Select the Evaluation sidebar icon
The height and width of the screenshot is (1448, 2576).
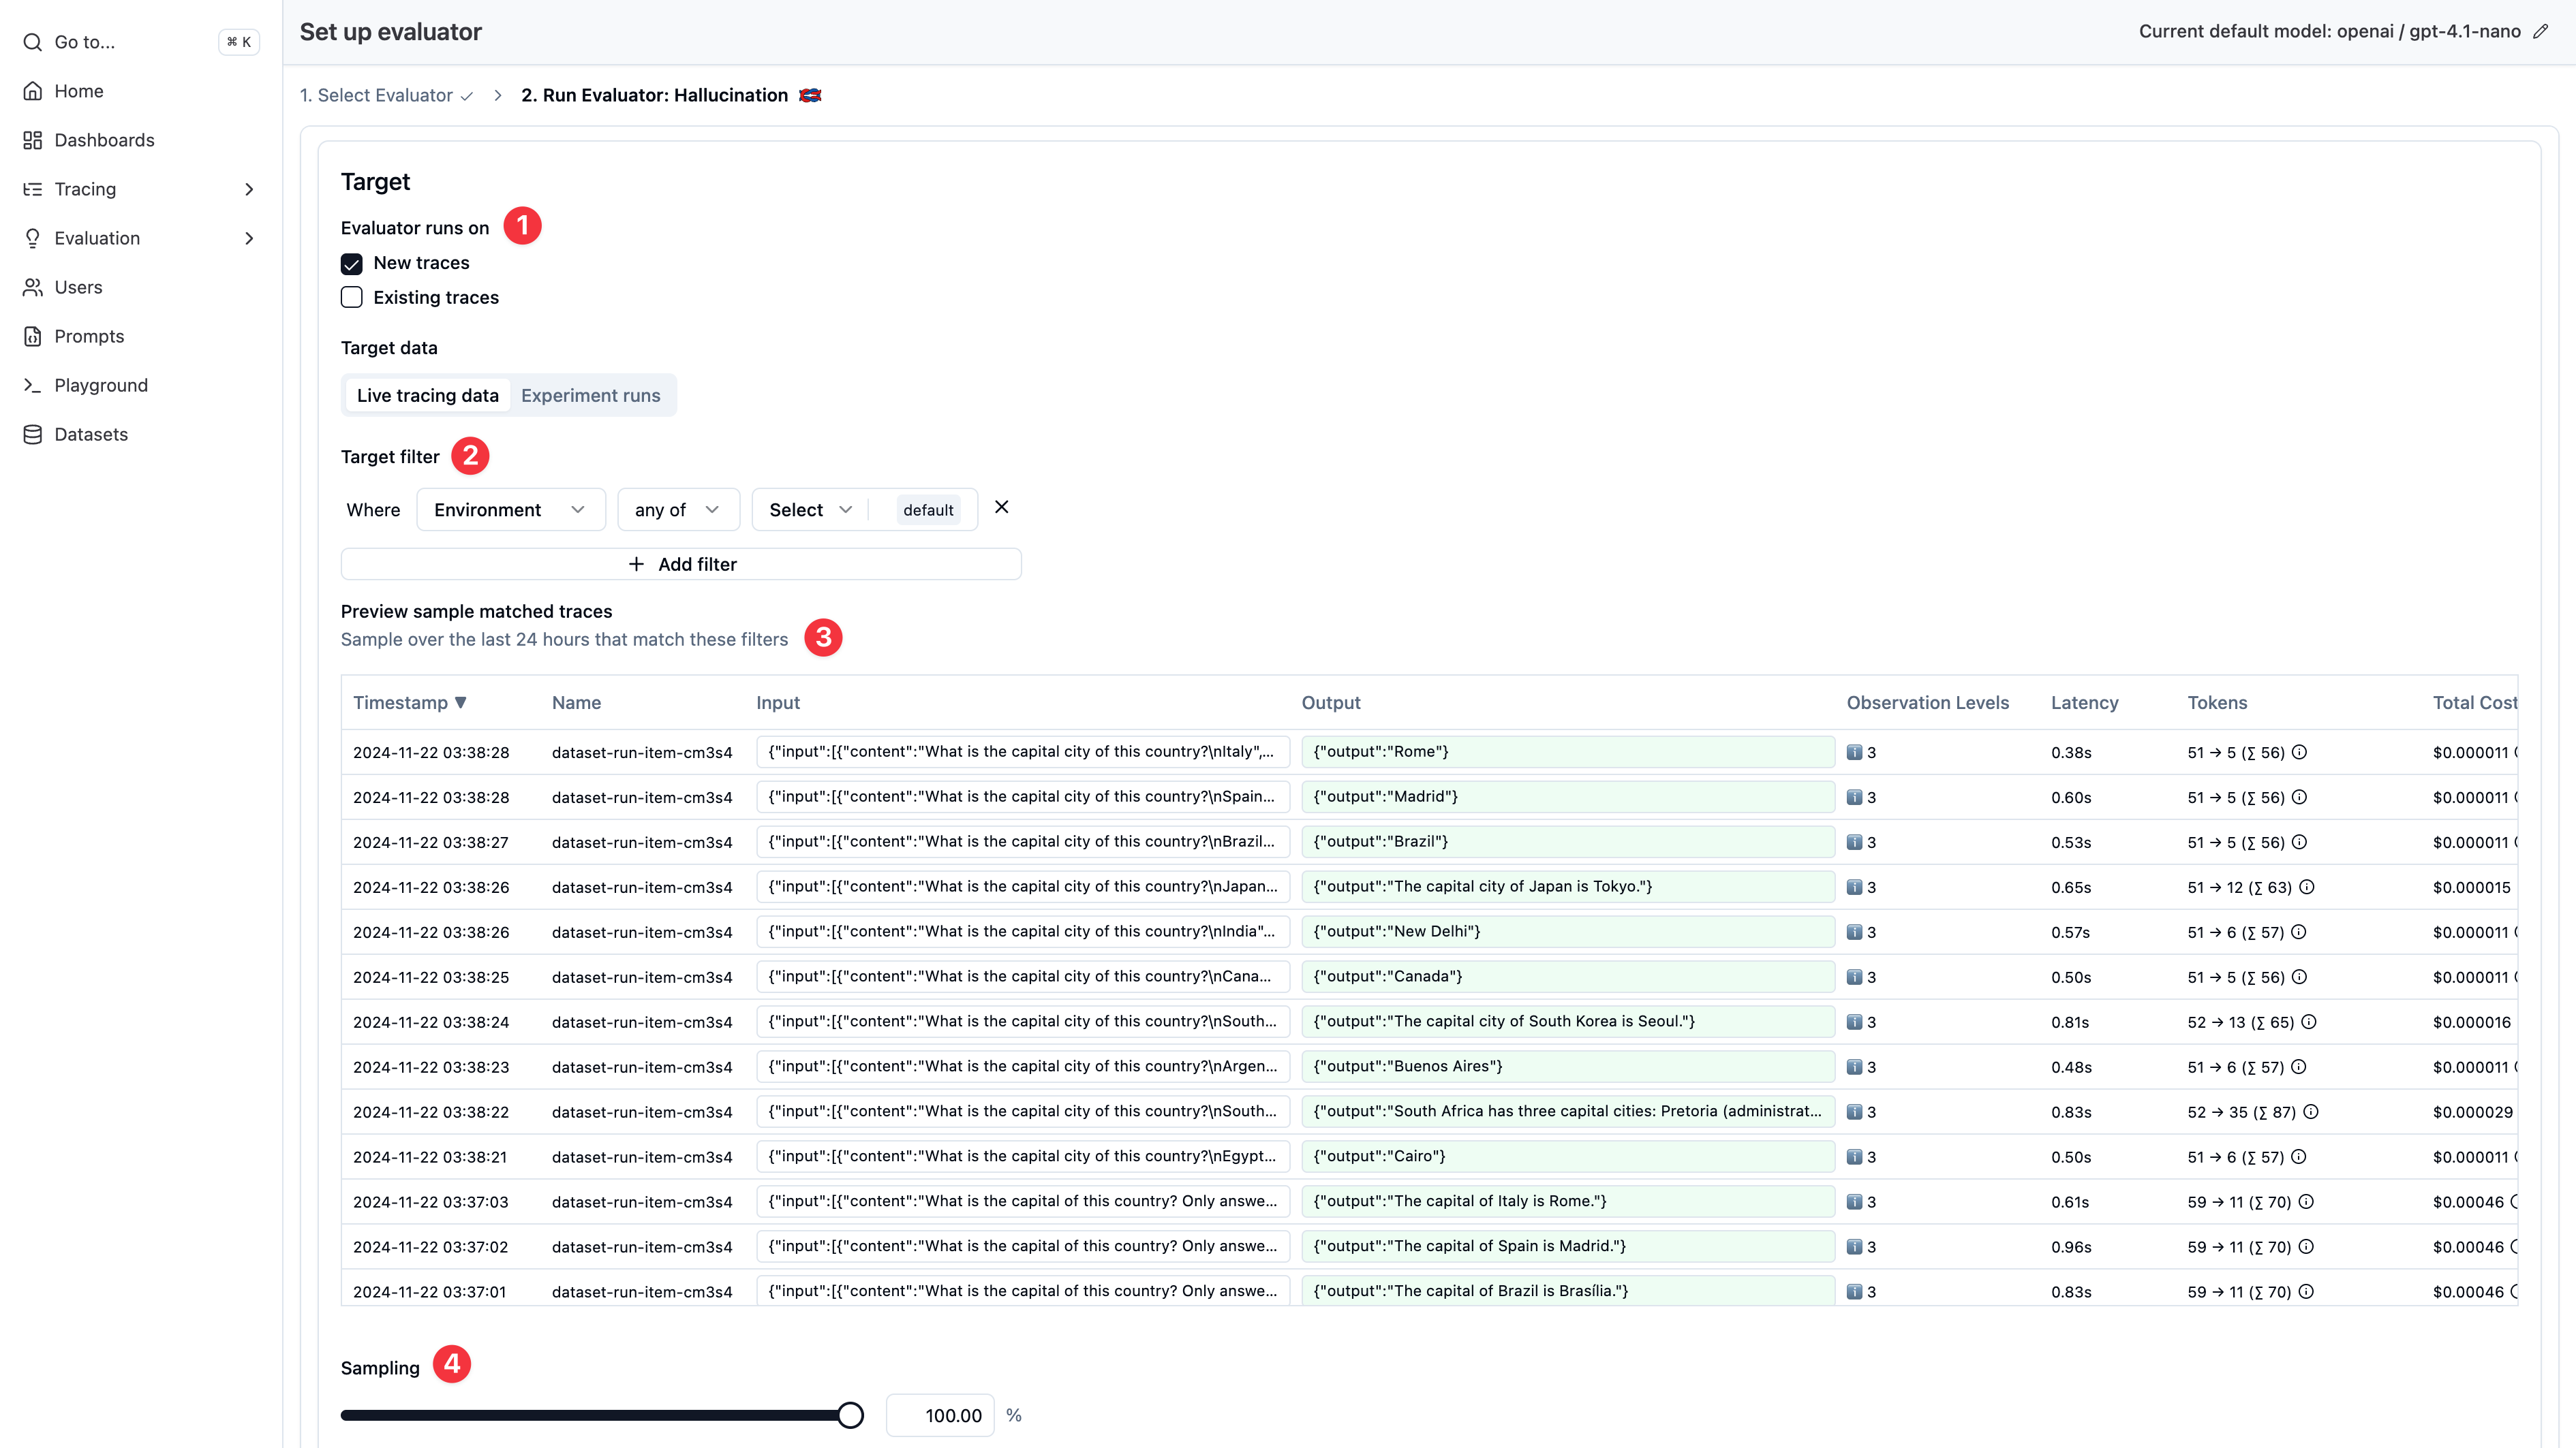coord(33,238)
